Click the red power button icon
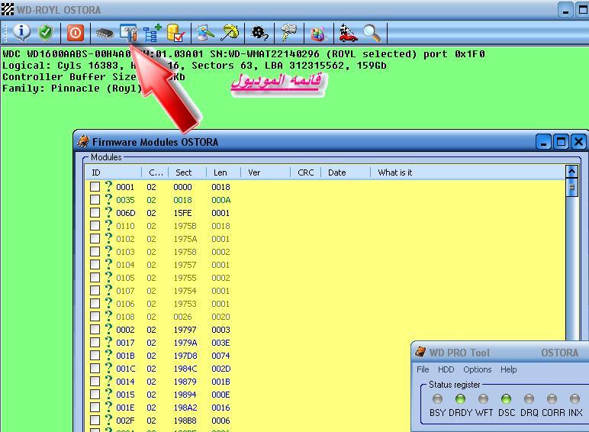 coord(75,33)
